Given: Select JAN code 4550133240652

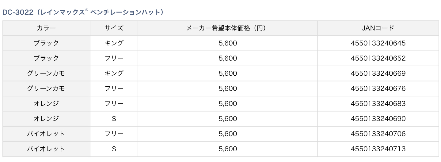Looking at the screenshot, I should pos(378,58).
